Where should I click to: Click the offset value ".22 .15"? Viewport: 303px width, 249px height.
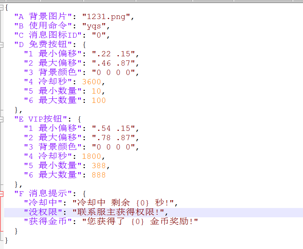113,54
